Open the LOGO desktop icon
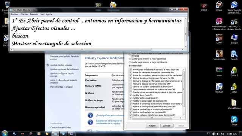The width and height of the screenshot is (242, 136). click(x=204, y=7)
